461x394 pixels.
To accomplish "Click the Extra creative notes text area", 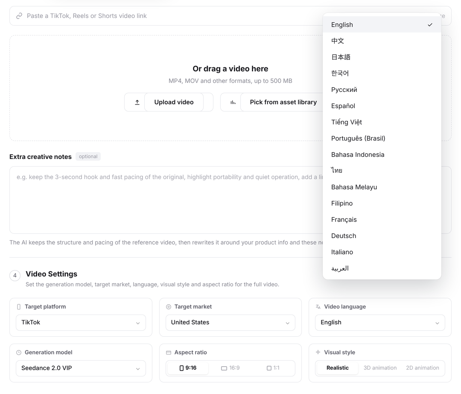I will tap(230, 200).
